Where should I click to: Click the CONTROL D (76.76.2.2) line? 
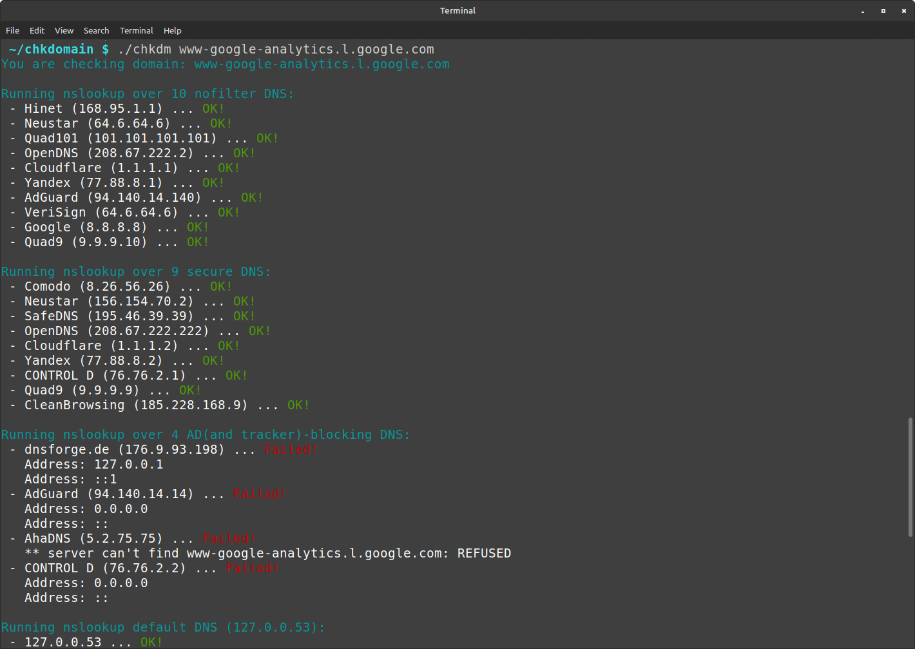click(144, 568)
